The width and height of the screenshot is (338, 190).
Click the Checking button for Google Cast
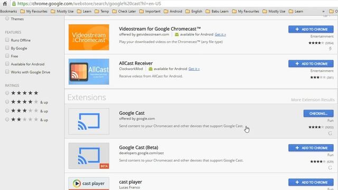318,113
